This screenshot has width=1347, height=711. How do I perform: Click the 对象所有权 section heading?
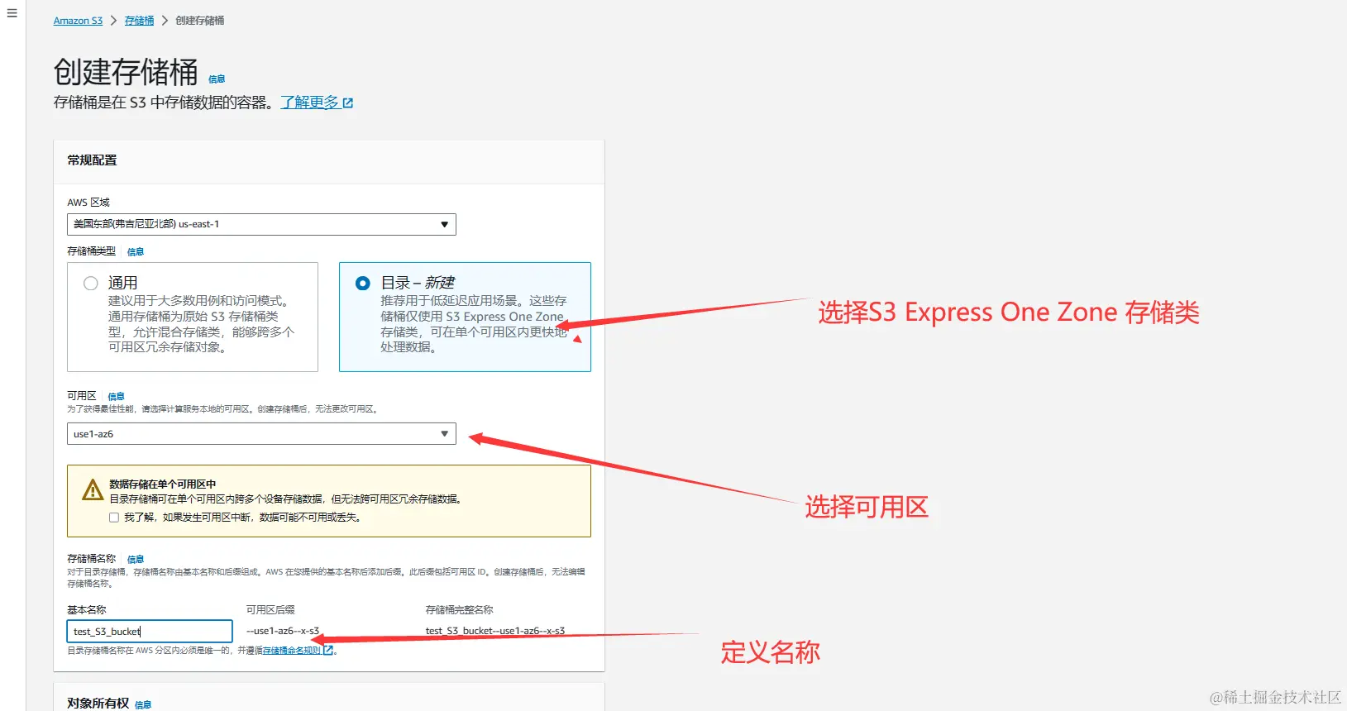point(98,704)
